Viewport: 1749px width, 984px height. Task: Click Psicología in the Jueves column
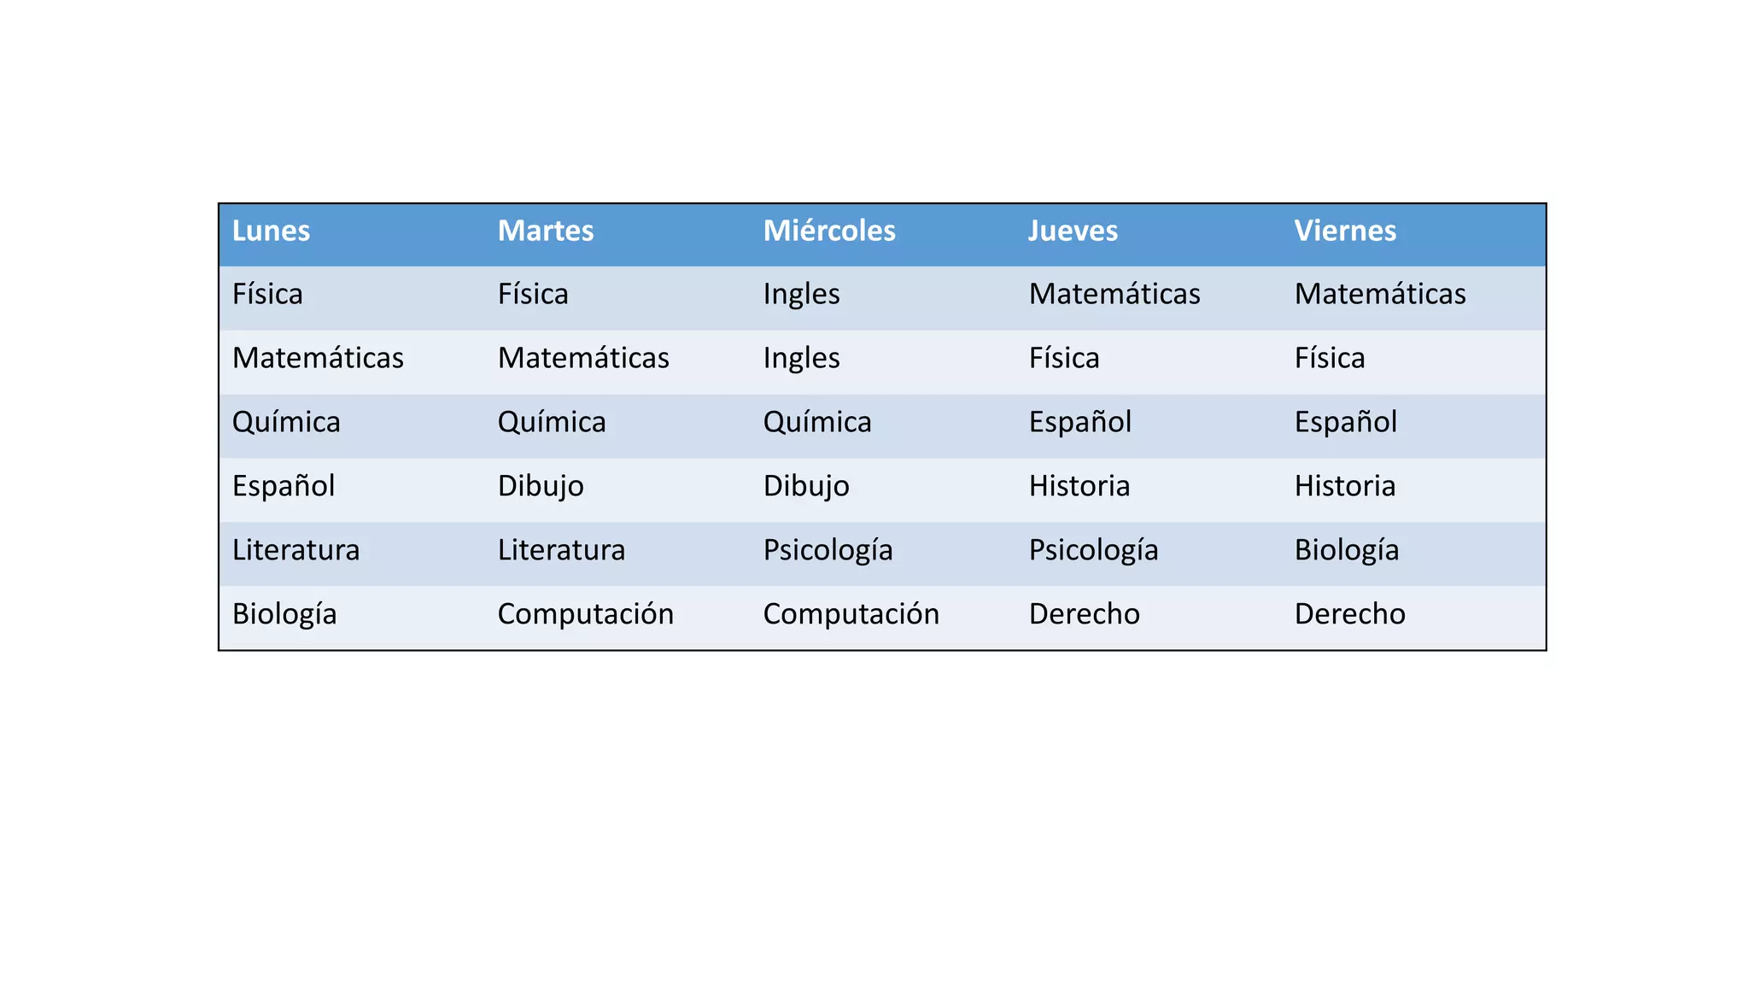pos(1093,550)
